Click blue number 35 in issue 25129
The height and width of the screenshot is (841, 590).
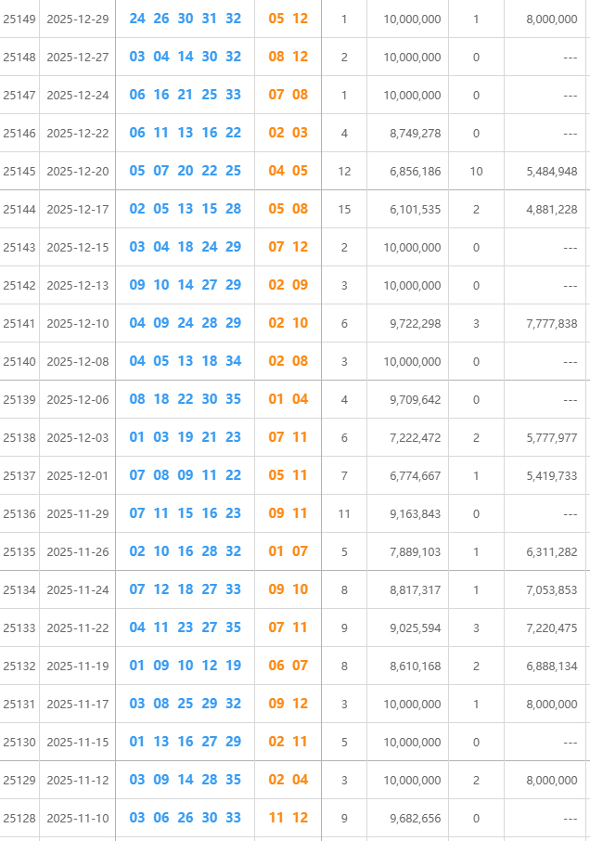pyautogui.click(x=233, y=780)
